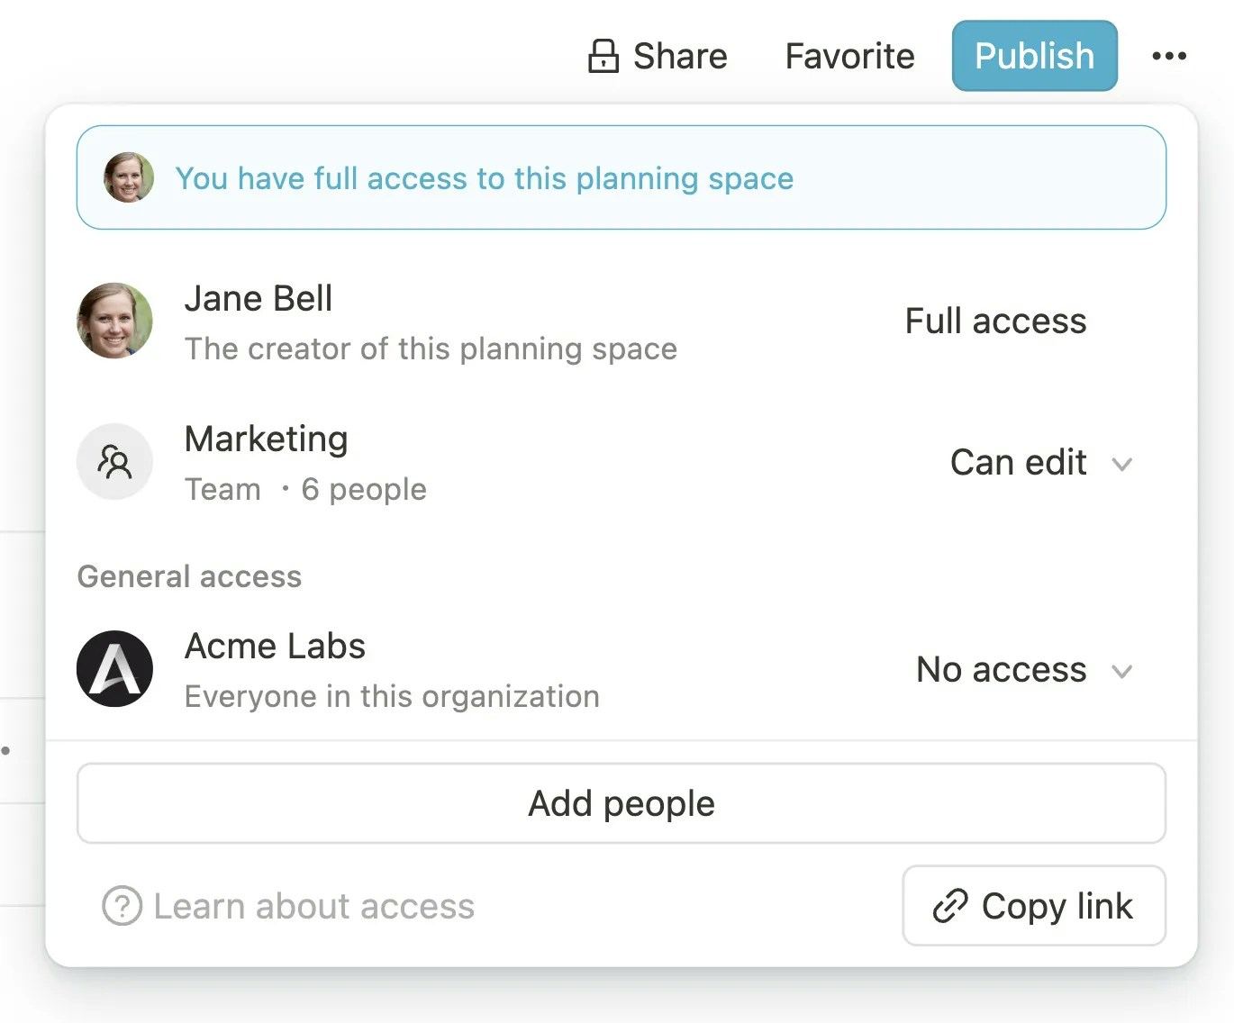Click the lock icon beside Share
1234x1023 pixels.
coord(603,56)
